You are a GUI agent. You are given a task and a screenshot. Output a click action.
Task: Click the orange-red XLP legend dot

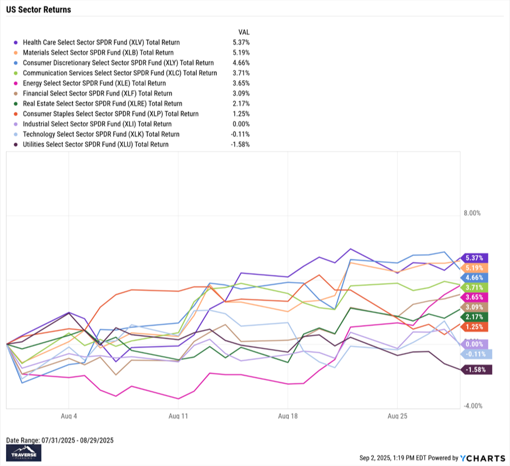point(16,114)
